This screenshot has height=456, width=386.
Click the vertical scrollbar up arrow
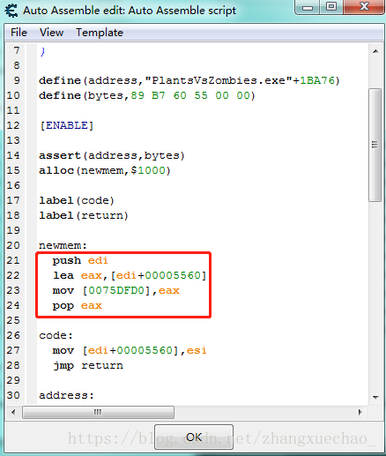(375, 51)
